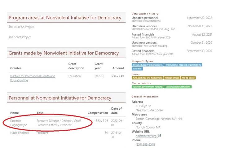Call the (857) 383-8548 phone link
Image resolution: width=248 pixels, height=148 pixels.
[145, 144]
